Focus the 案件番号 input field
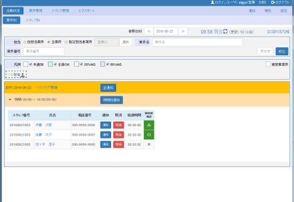The width and height of the screenshot is (294, 202). click(44, 51)
